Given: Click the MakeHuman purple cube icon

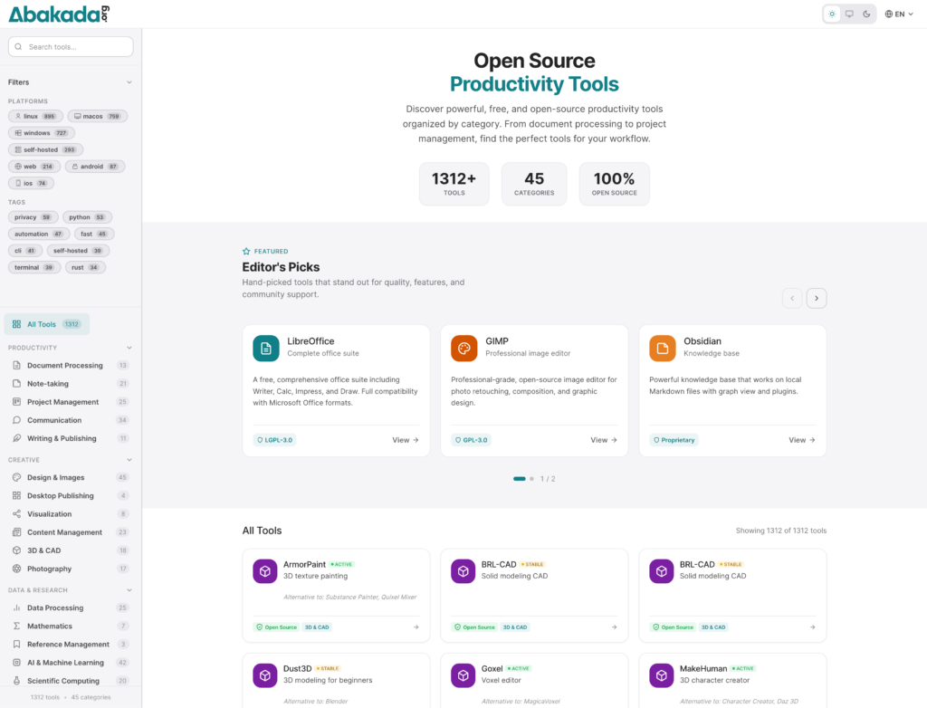Looking at the screenshot, I should click(x=661, y=675).
